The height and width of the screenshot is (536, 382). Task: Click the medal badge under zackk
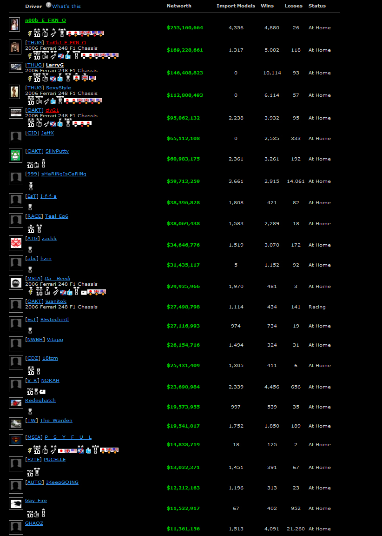(30, 249)
